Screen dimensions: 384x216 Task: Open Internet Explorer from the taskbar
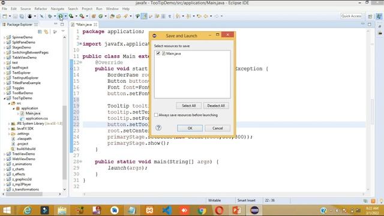(x=28, y=210)
